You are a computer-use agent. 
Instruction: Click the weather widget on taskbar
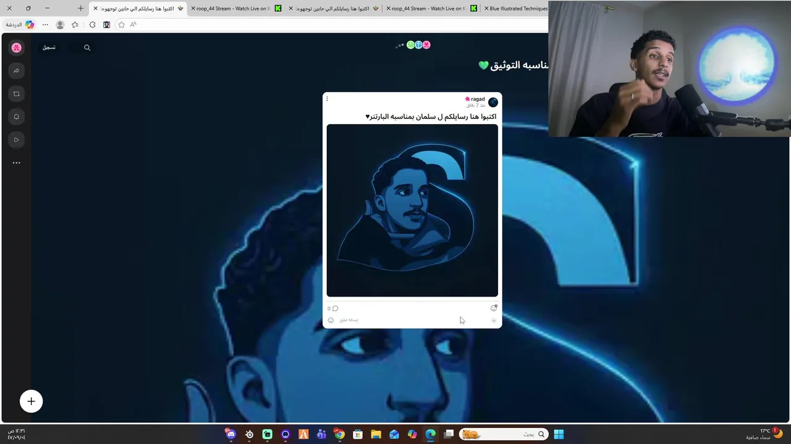764,434
